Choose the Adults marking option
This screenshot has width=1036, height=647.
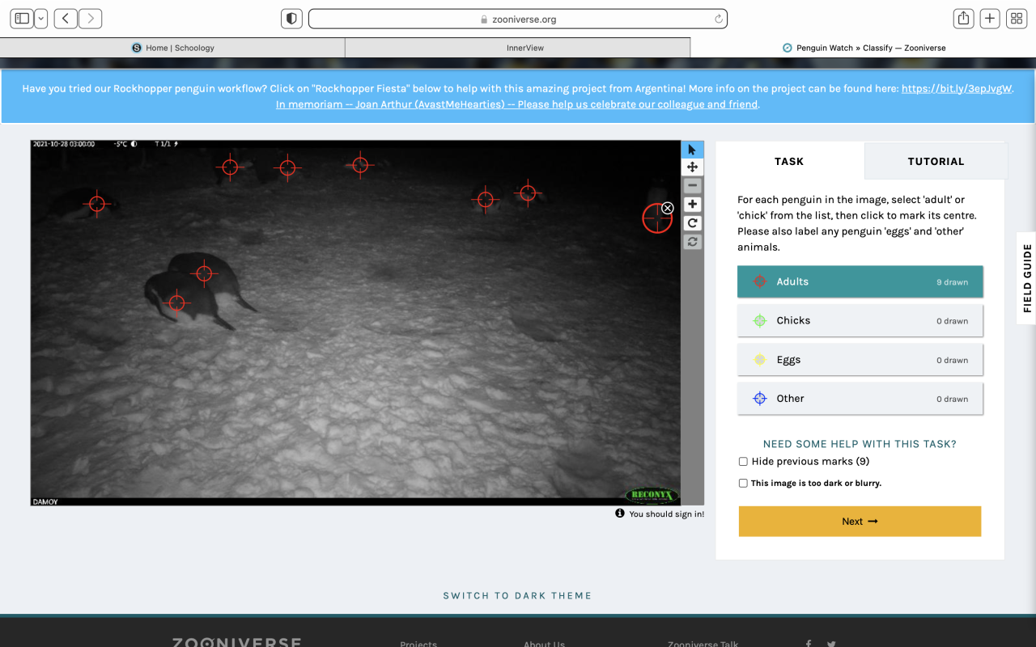[x=860, y=281]
